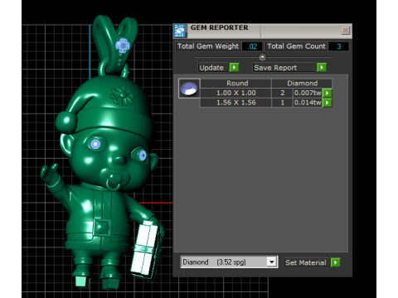The width and height of the screenshot is (398, 298).
Task: Click quantity 1 in the 1.56 row
Action: point(282,103)
